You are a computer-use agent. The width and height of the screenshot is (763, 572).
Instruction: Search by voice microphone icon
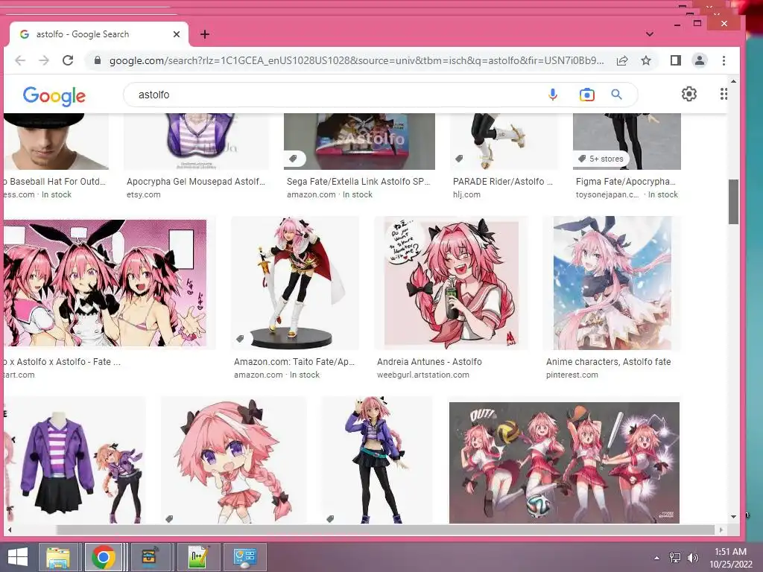click(x=552, y=95)
